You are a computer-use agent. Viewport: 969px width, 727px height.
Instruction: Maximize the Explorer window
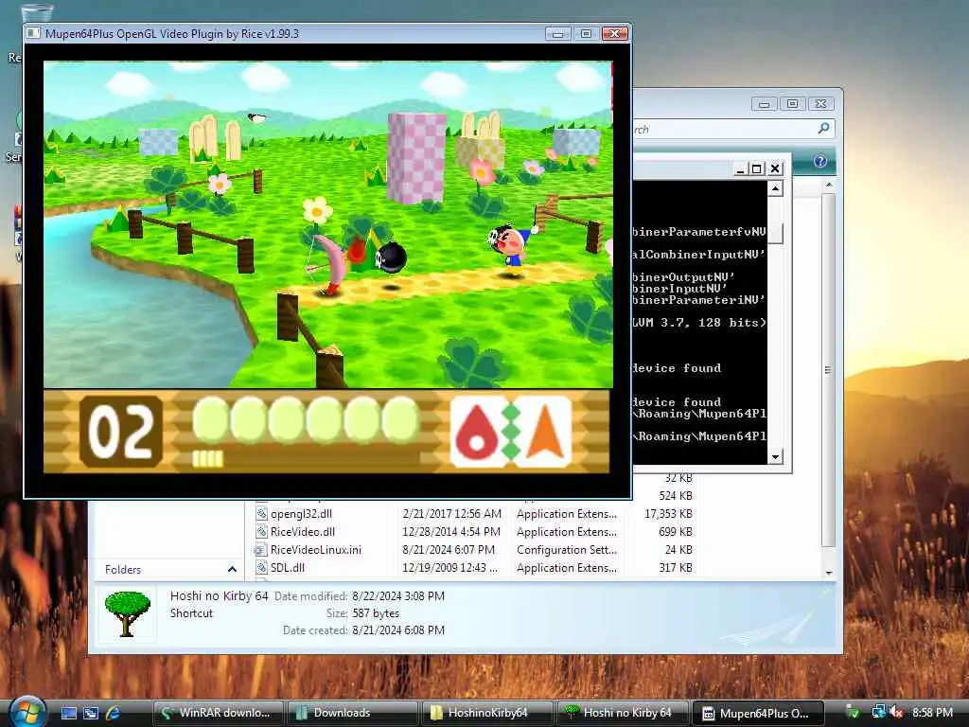tap(792, 104)
